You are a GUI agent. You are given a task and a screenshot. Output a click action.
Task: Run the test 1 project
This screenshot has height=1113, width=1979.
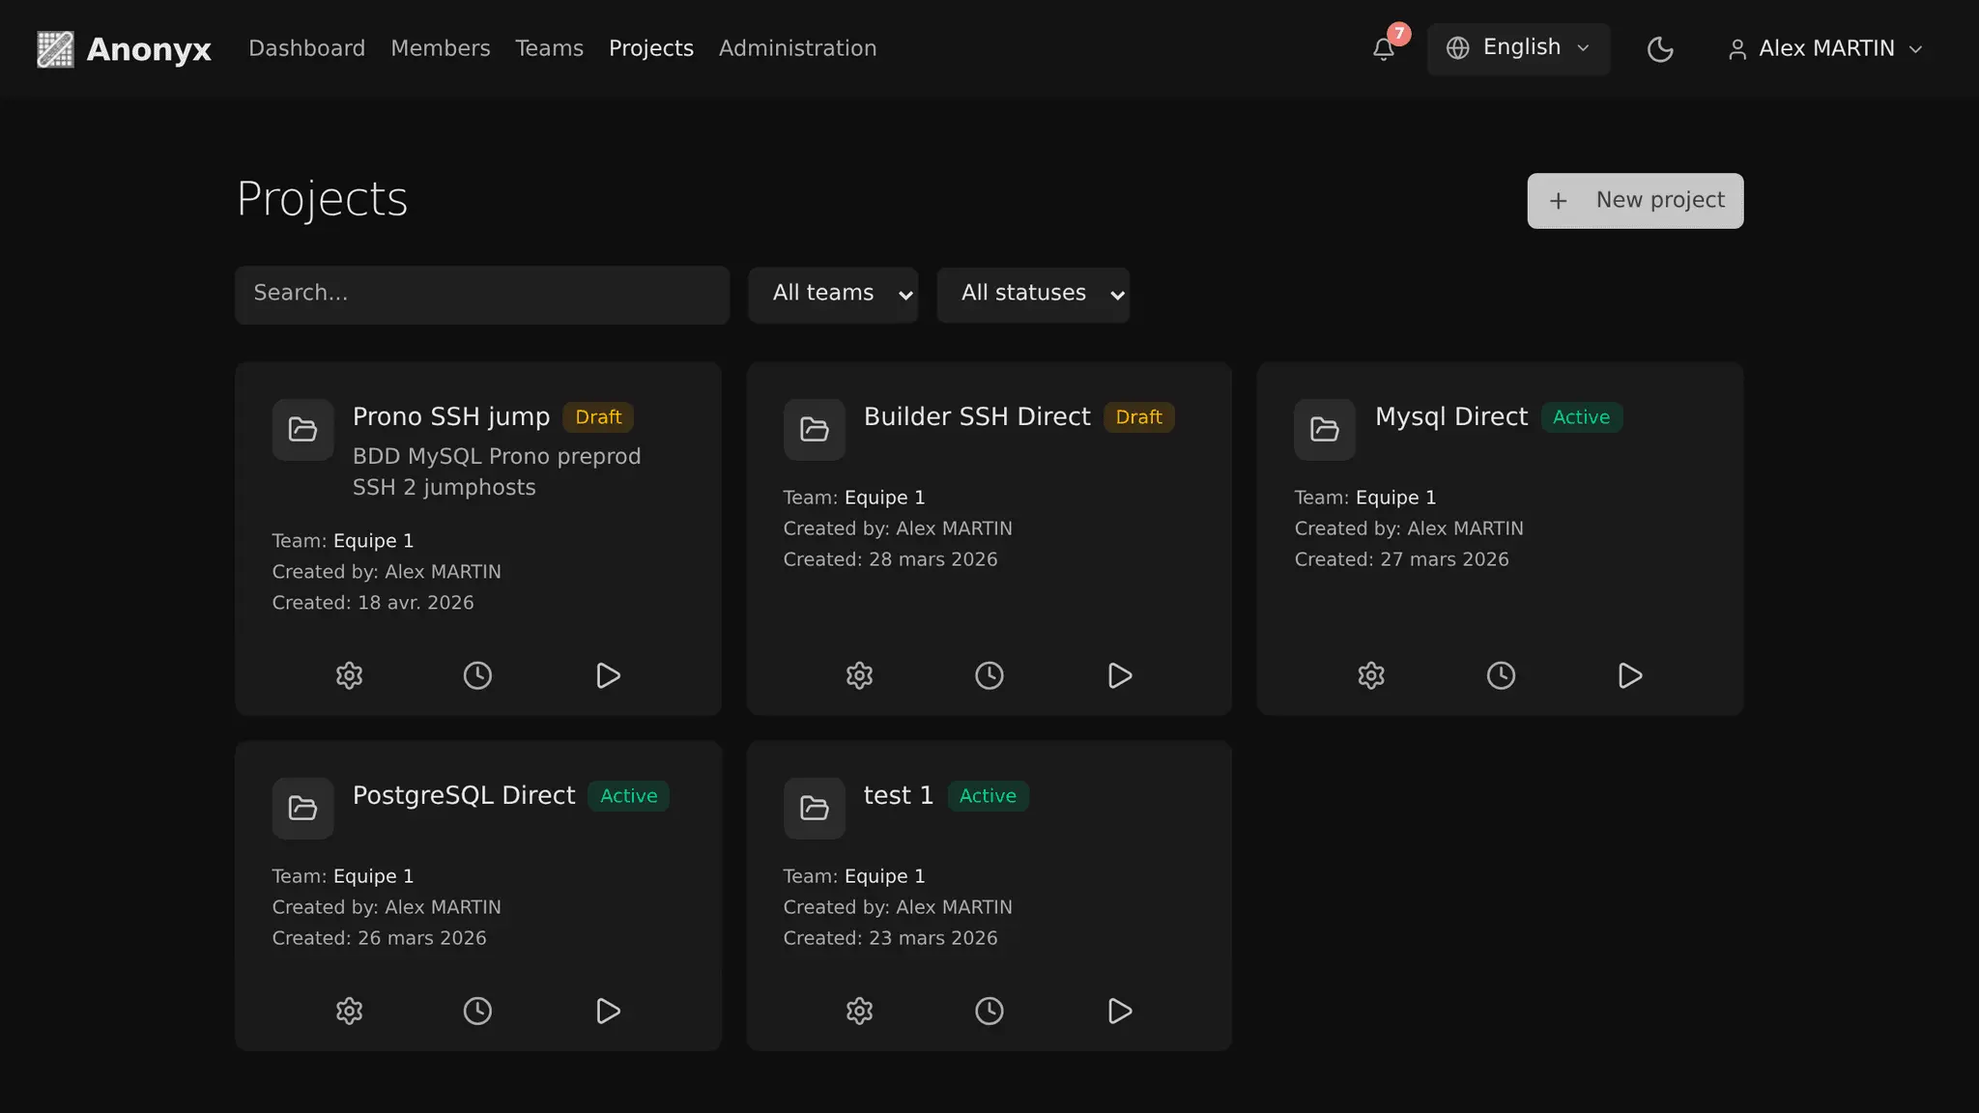(x=1119, y=1011)
